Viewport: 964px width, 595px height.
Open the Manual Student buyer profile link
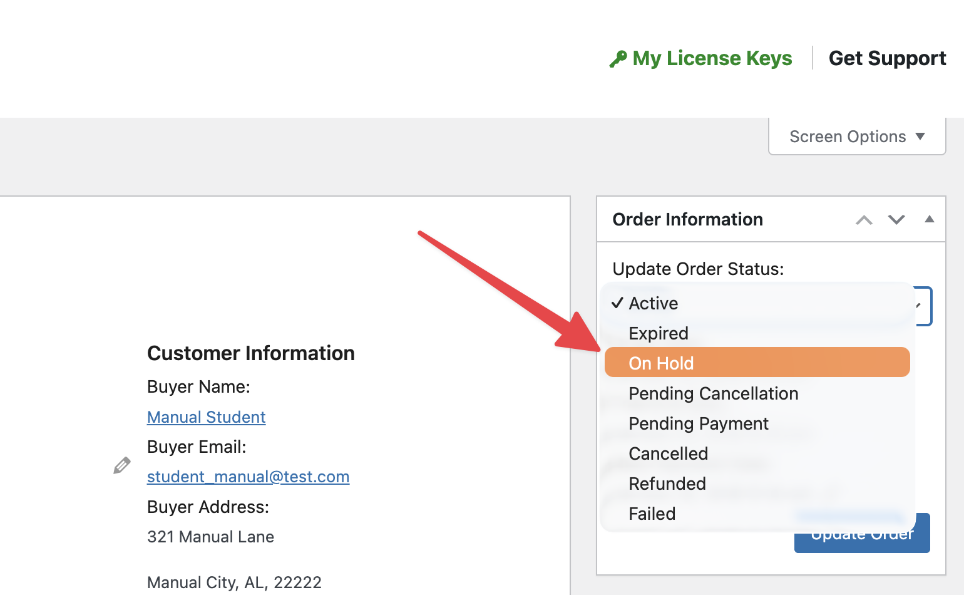click(206, 417)
